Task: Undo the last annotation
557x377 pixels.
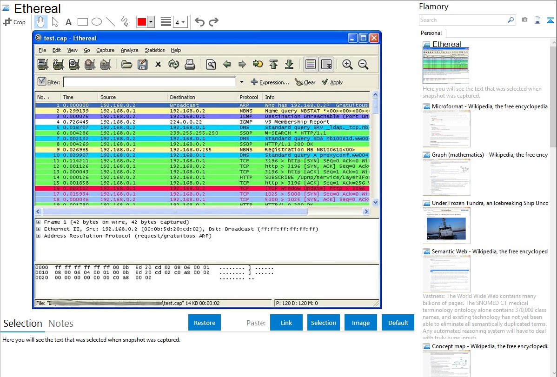Action: coord(199,22)
